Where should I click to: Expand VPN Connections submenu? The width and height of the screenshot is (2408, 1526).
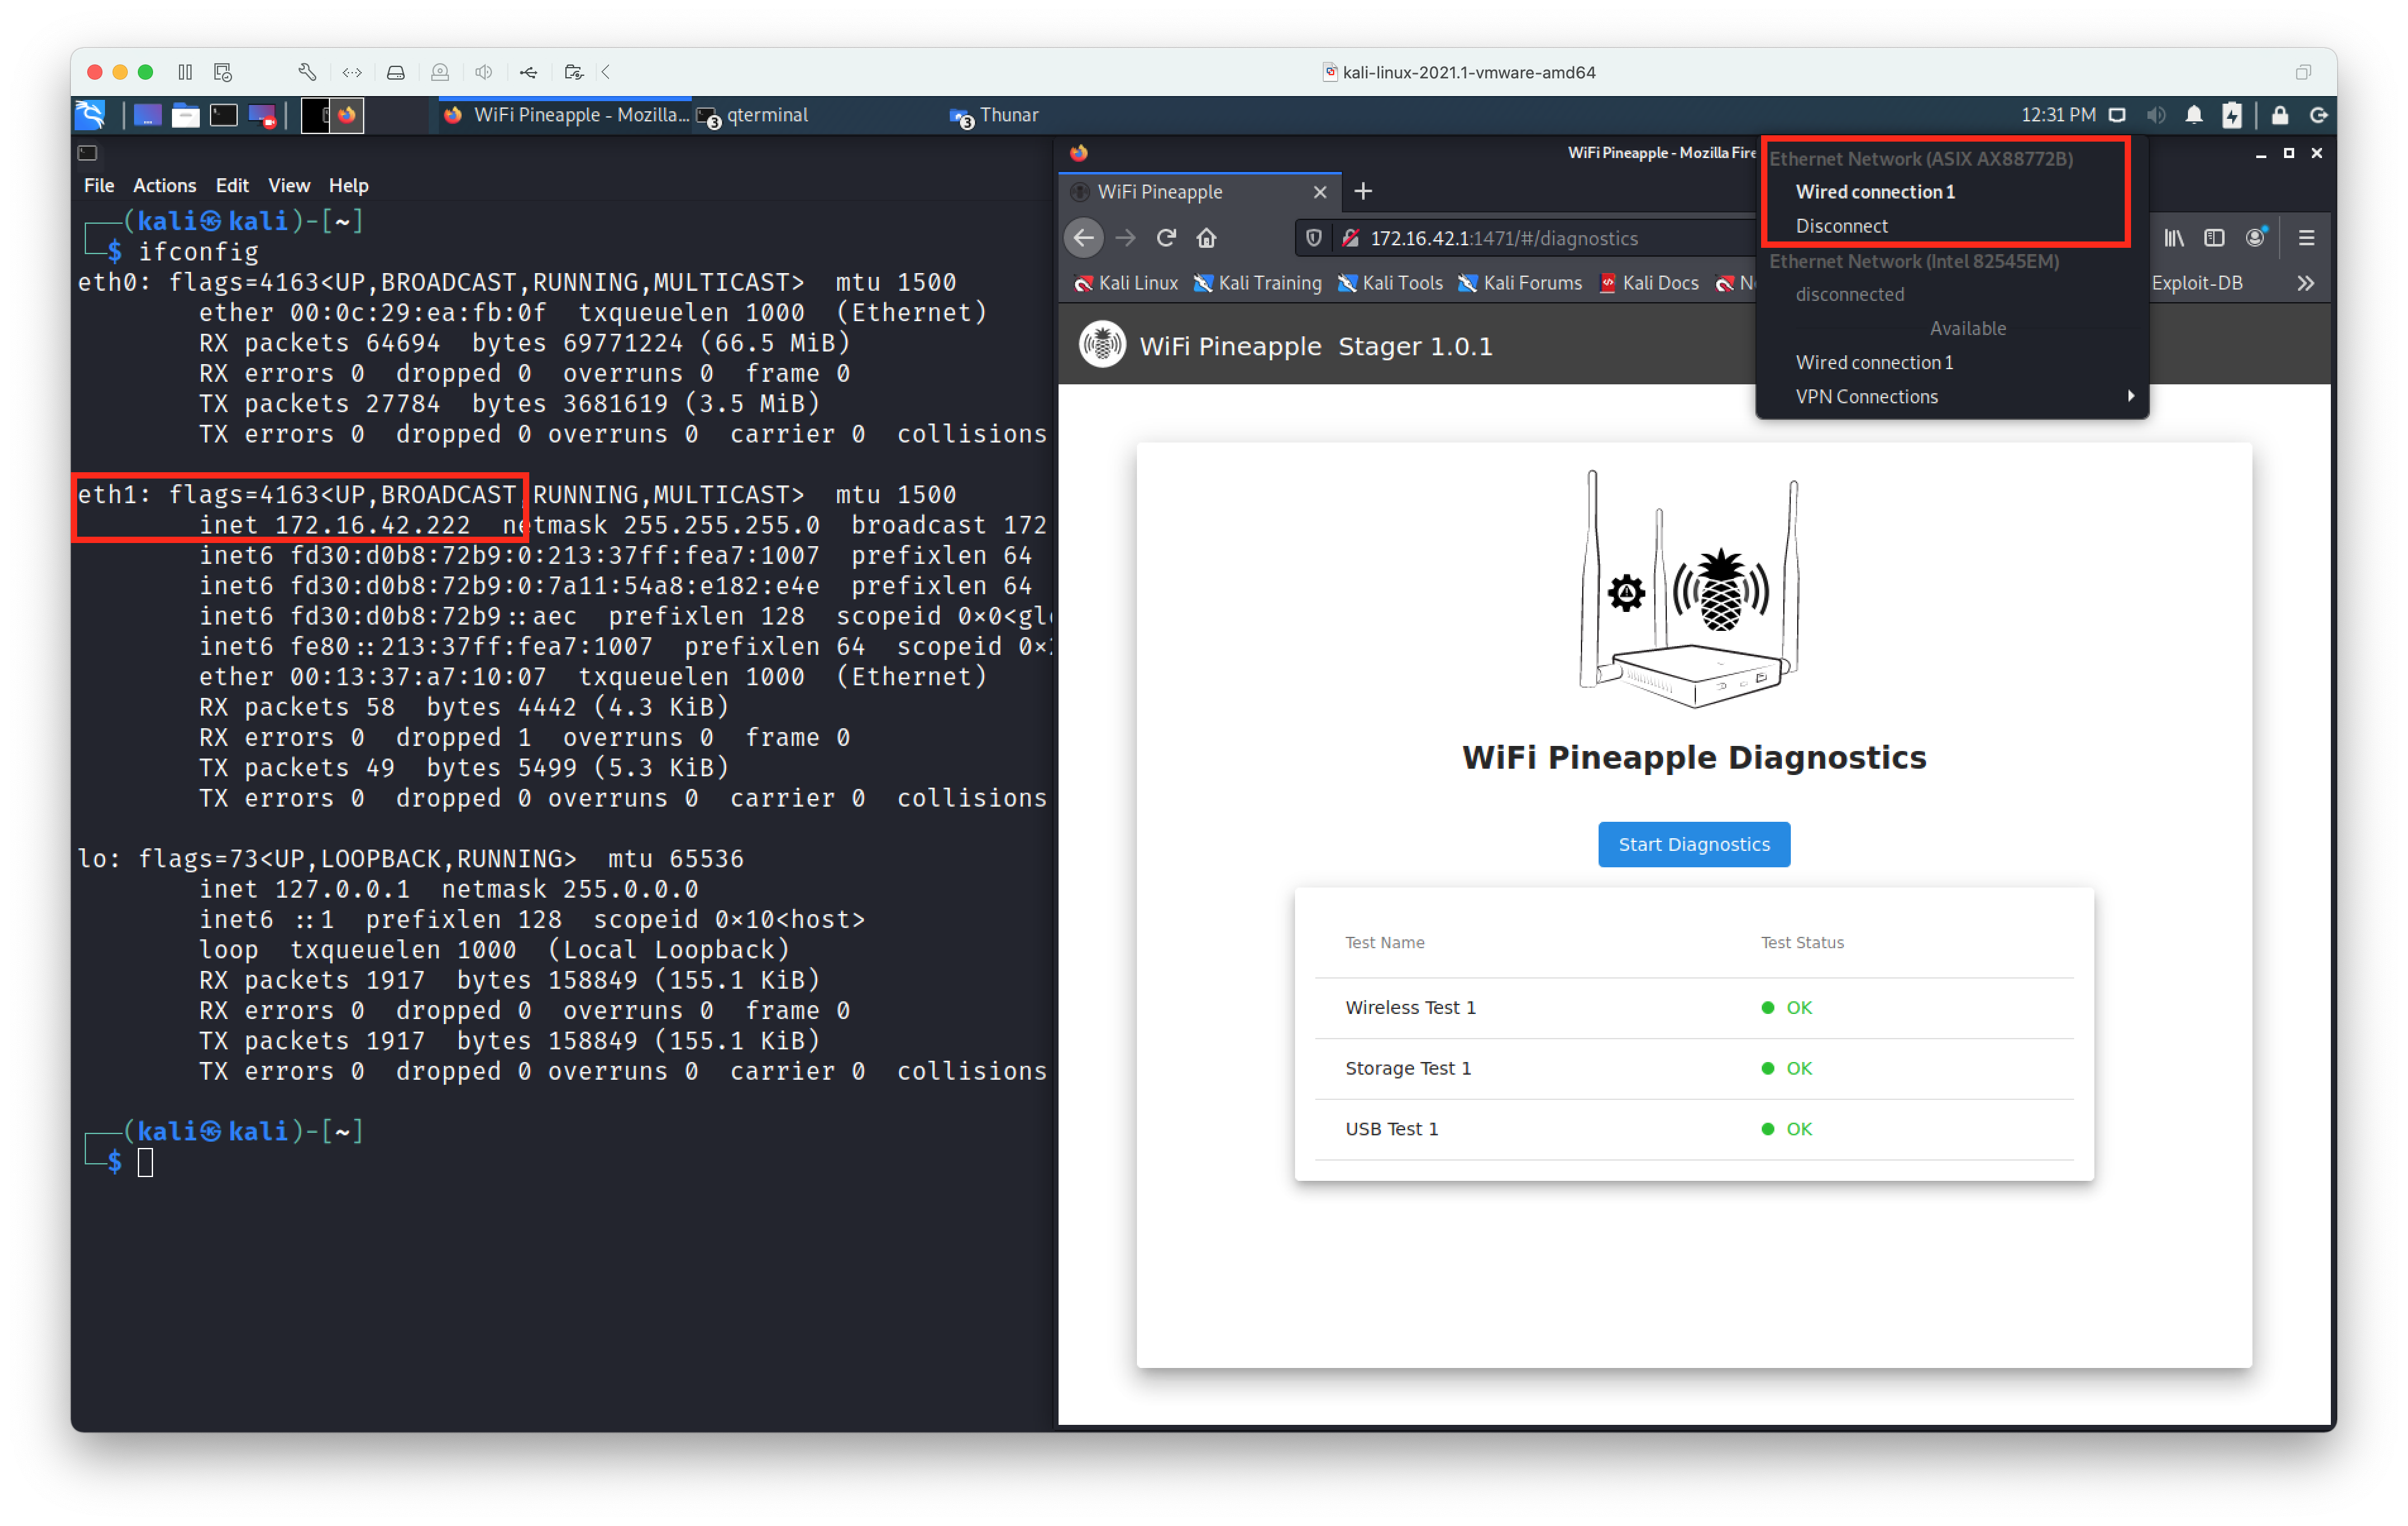coord(1952,397)
